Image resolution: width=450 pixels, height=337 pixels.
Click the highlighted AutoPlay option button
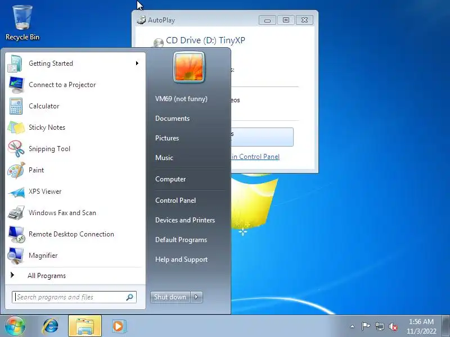pos(262,137)
